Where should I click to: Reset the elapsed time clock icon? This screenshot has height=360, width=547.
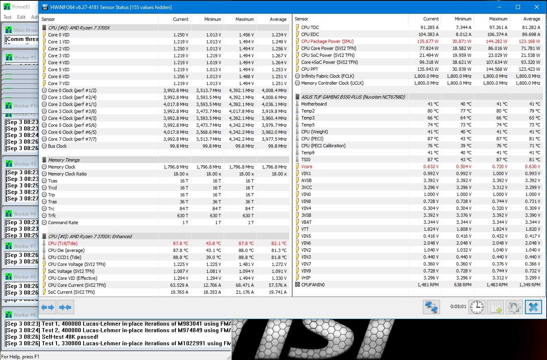477,307
